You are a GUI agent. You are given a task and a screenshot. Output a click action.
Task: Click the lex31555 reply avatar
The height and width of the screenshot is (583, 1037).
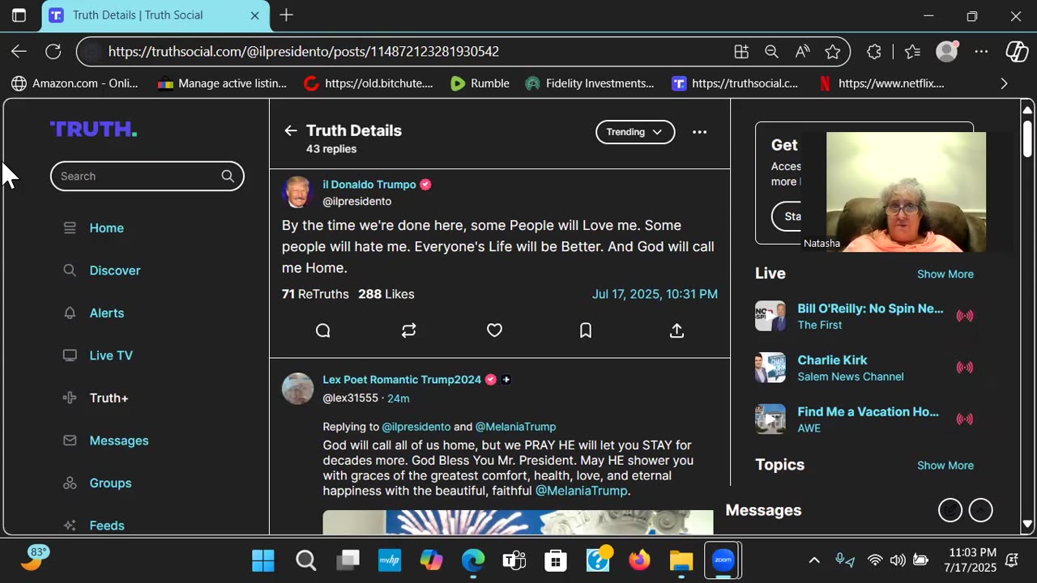pyautogui.click(x=297, y=389)
